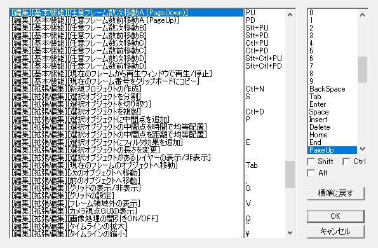Select 現在のフレームから再生ウィンドウで再生/停止 row
Viewport: 378px width, 248px height.
pyautogui.click(x=126, y=74)
